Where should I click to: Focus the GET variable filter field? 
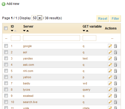[x=89, y=38]
